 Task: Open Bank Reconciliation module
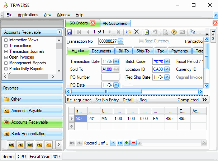32,134
